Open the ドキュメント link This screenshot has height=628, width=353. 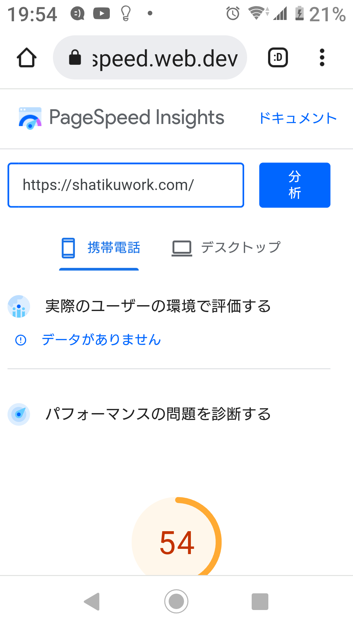(x=298, y=118)
